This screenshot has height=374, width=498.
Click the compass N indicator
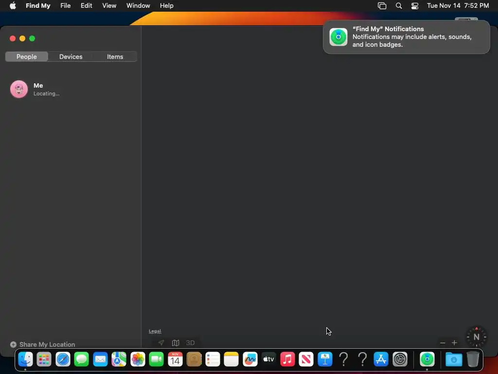tap(477, 337)
